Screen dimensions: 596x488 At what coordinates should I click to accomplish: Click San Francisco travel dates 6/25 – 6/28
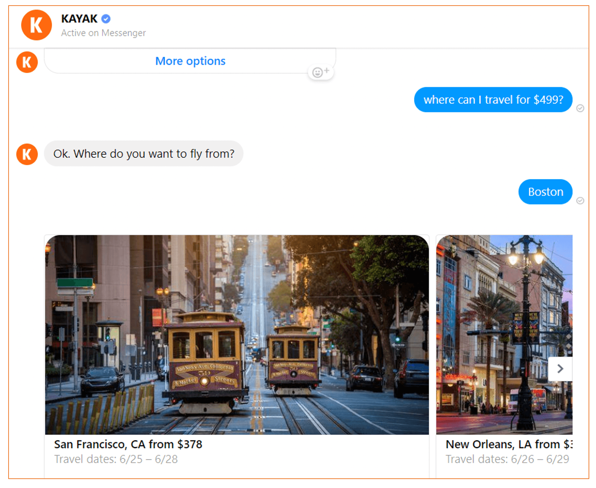pos(116,459)
